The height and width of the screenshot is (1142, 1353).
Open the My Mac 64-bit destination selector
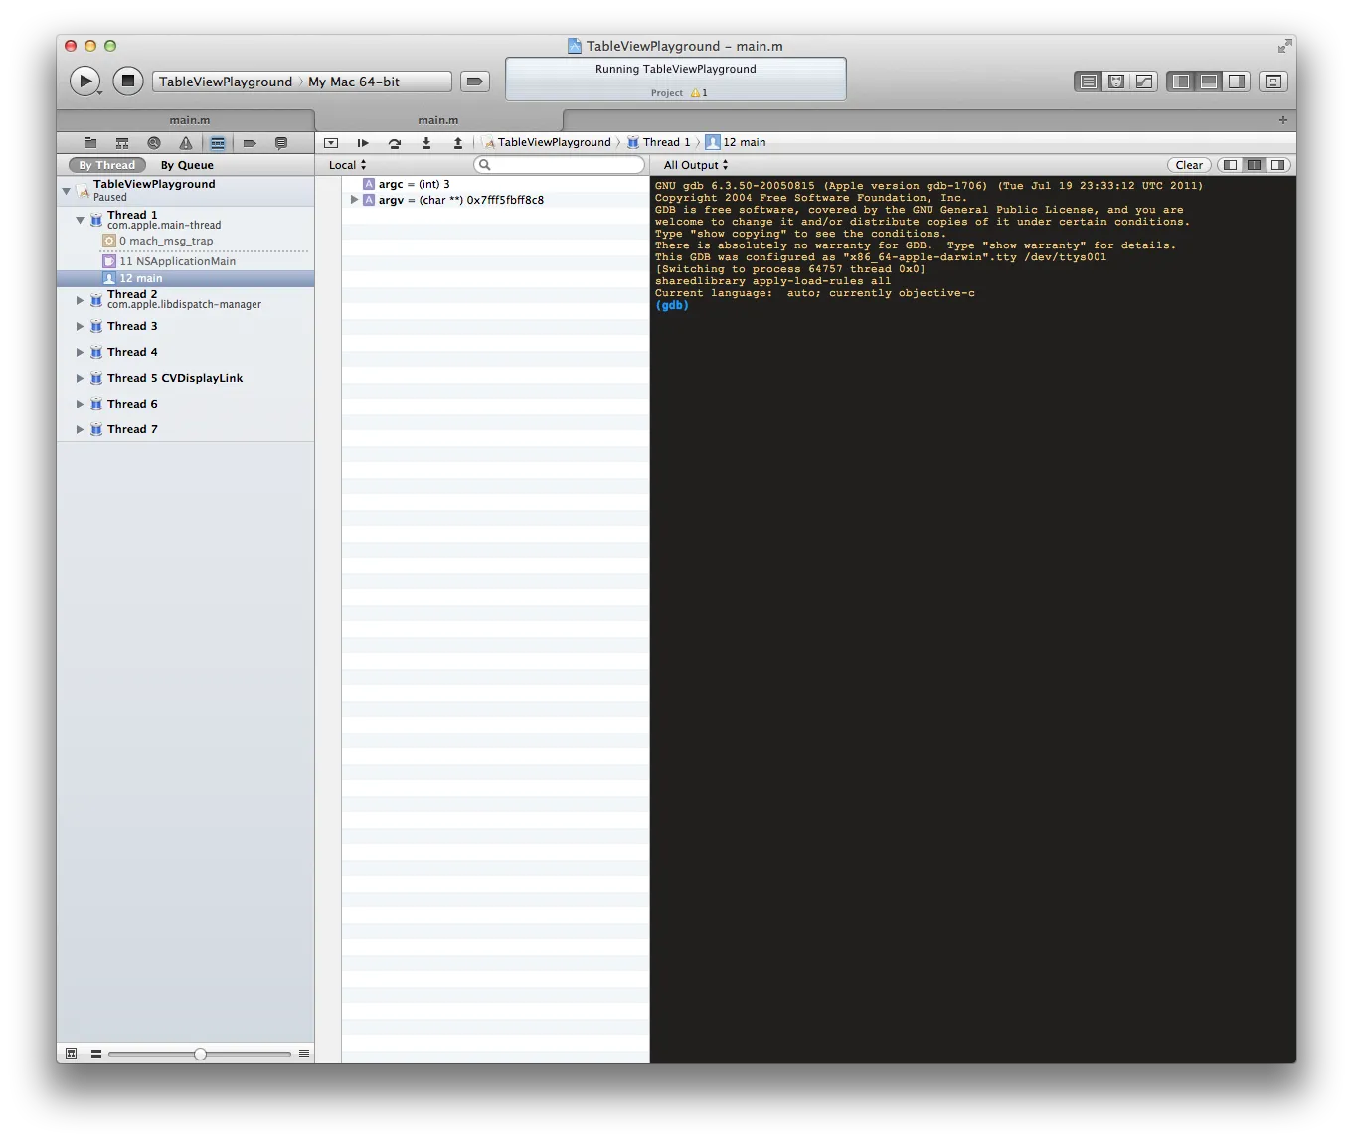click(x=354, y=82)
